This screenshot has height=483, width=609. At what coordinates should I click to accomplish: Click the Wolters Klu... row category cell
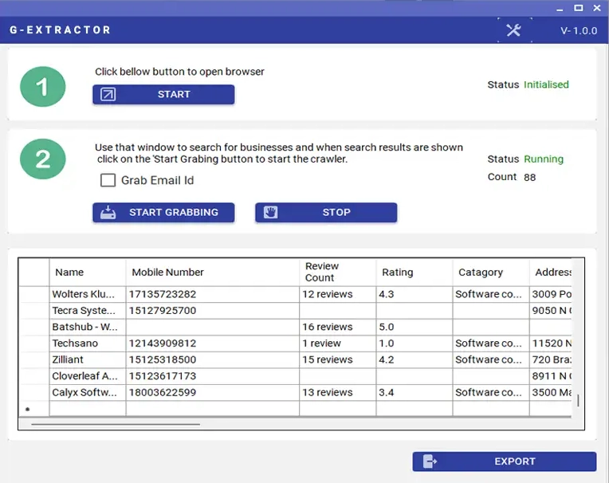coord(490,294)
